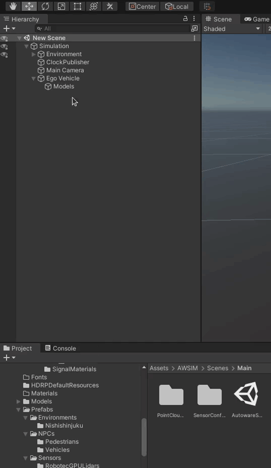Image resolution: width=271 pixels, height=468 pixels.
Task: Select the Rotate tool
Action: coord(45,6)
